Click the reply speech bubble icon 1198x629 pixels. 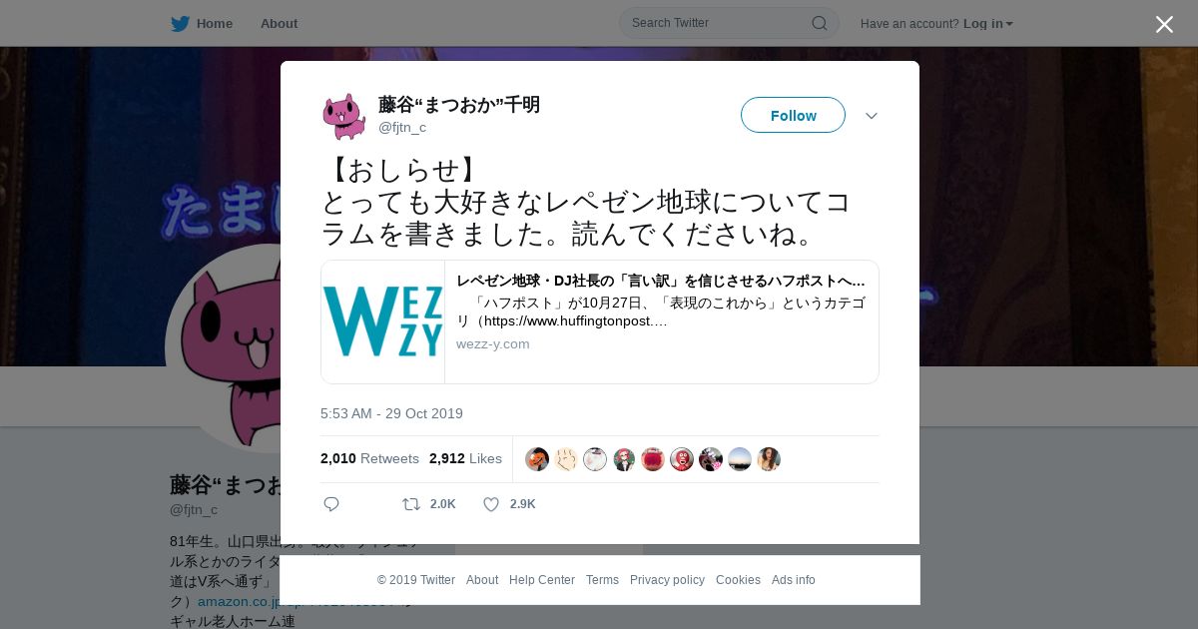click(x=331, y=504)
